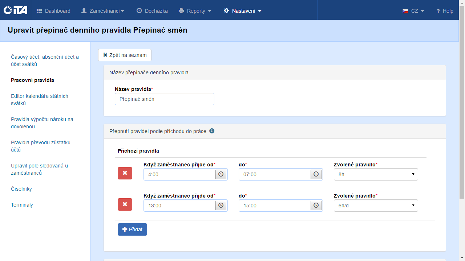Screen dimensions: 465x261
Task: Click clock icon for 13:00 start time
Action: tap(221, 206)
